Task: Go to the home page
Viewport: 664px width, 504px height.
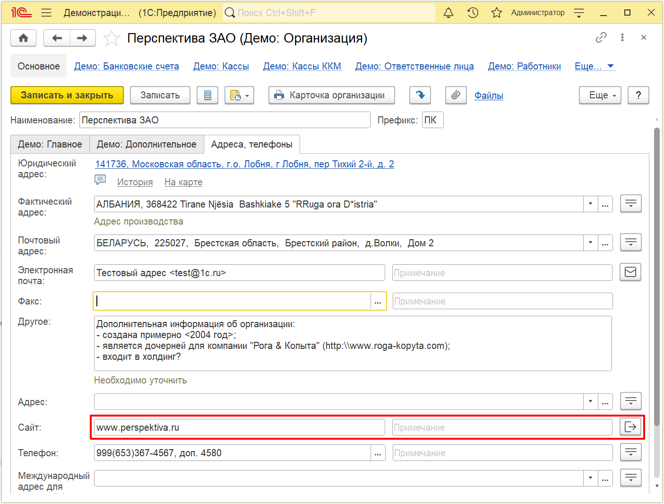Action: [23, 38]
